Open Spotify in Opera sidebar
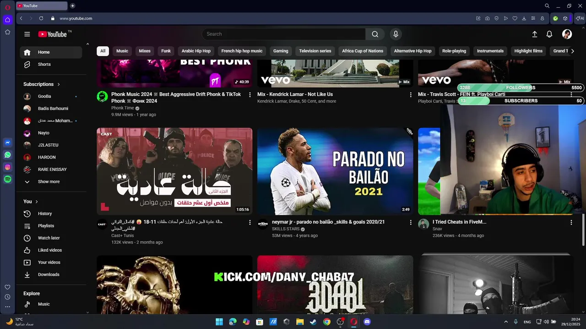 tap(7, 180)
